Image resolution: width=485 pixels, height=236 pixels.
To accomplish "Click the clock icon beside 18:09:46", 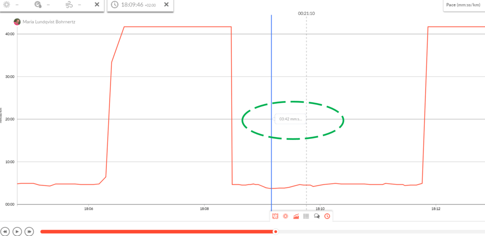I will [114, 5].
